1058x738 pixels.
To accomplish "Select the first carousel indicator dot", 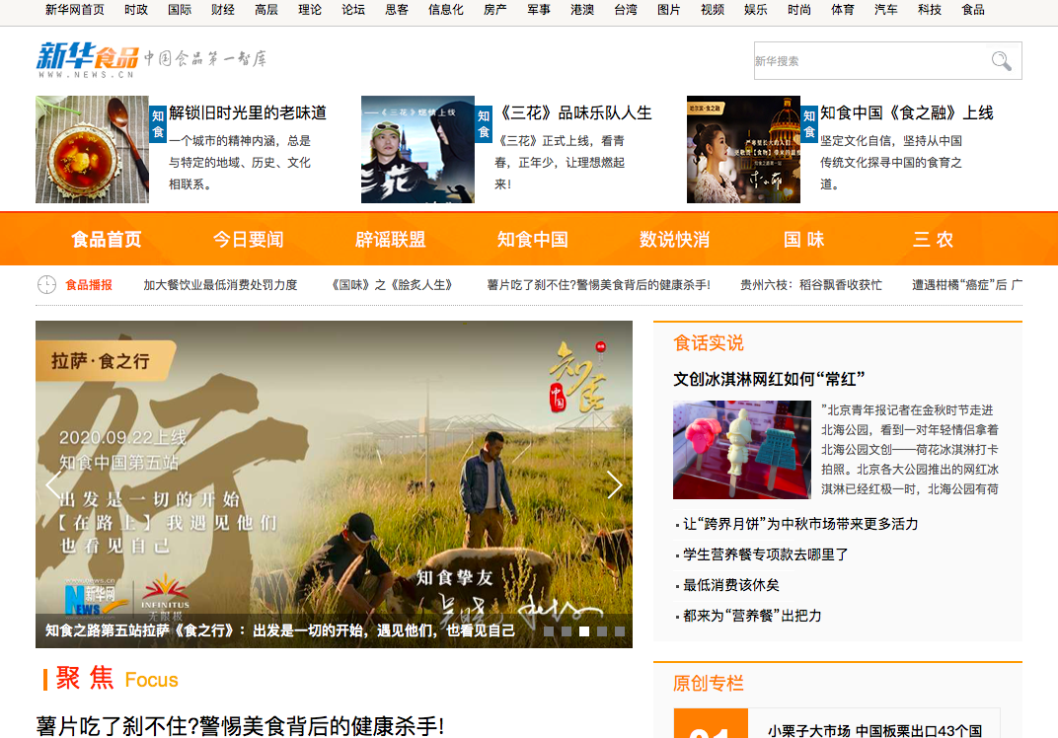I will pyautogui.click(x=549, y=630).
